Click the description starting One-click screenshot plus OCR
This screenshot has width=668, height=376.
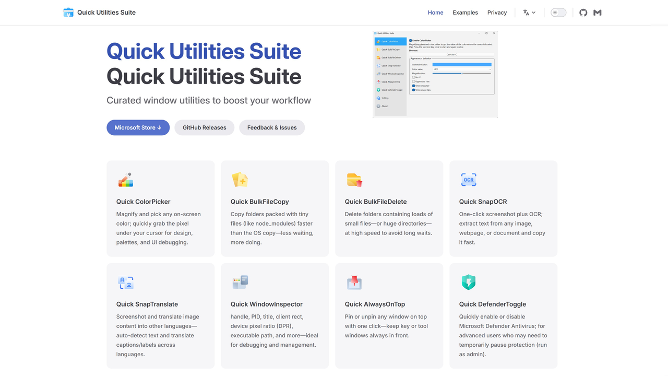(x=502, y=228)
